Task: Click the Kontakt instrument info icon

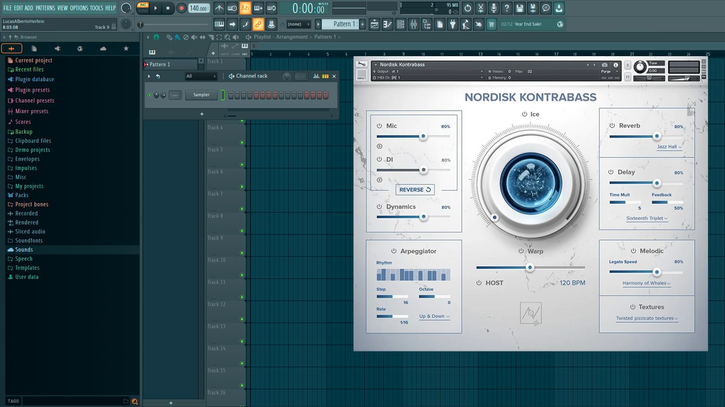Action: (616, 65)
